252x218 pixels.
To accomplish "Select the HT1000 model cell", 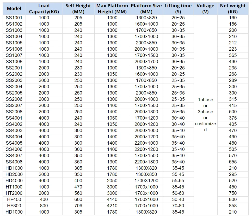I will [x=14, y=187].
